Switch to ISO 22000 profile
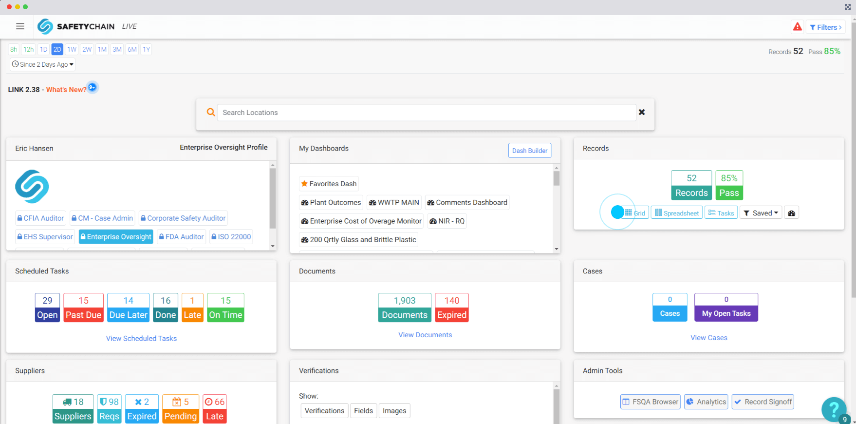This screenshot has width=856, height=424. [231, 237]
